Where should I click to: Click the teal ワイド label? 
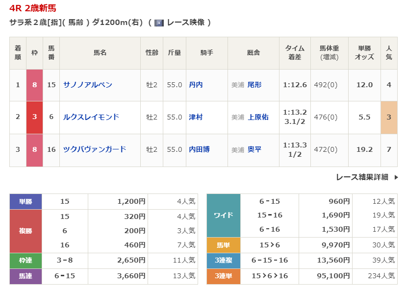[224, 216]
